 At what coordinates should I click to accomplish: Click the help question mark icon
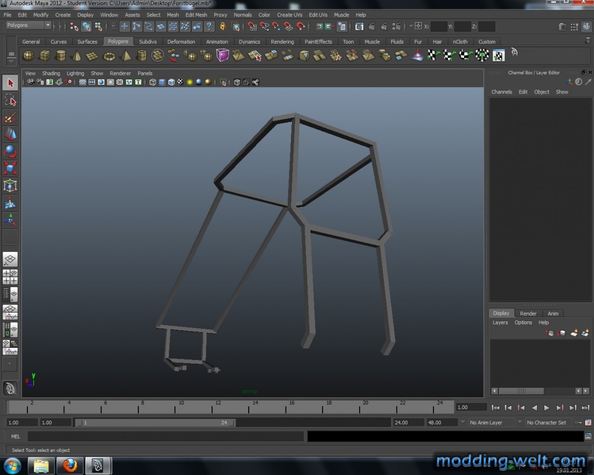(x=209, y=26)
